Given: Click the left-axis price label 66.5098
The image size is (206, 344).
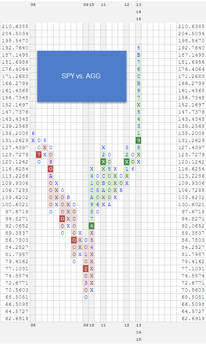Looking at the screenshot, I should point(17,304).
